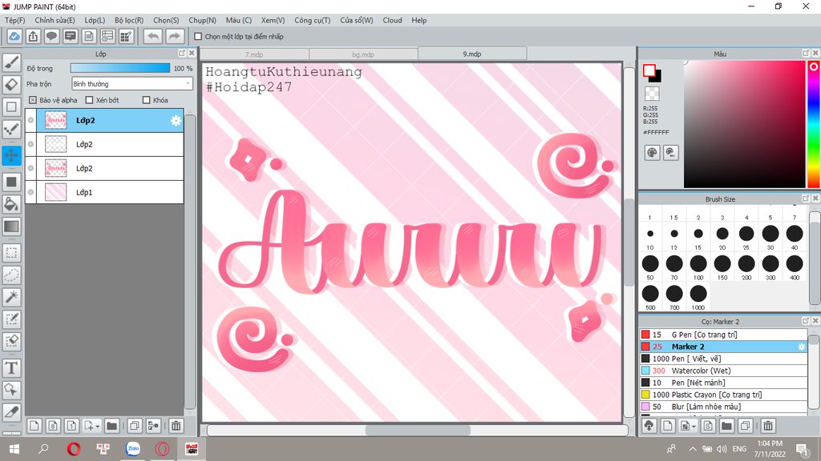The image size is (821, 461).
Task: Select the Gradient tool
Action: pyautogui.click(x=11, y=226)
